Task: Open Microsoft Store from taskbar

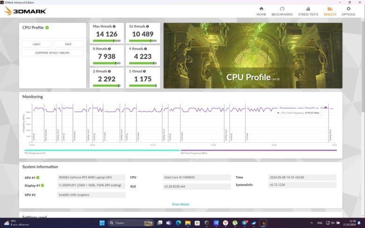Action: [197, 223]
